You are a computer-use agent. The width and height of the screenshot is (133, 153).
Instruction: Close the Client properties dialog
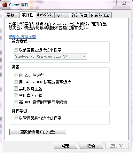click(124, 3)
